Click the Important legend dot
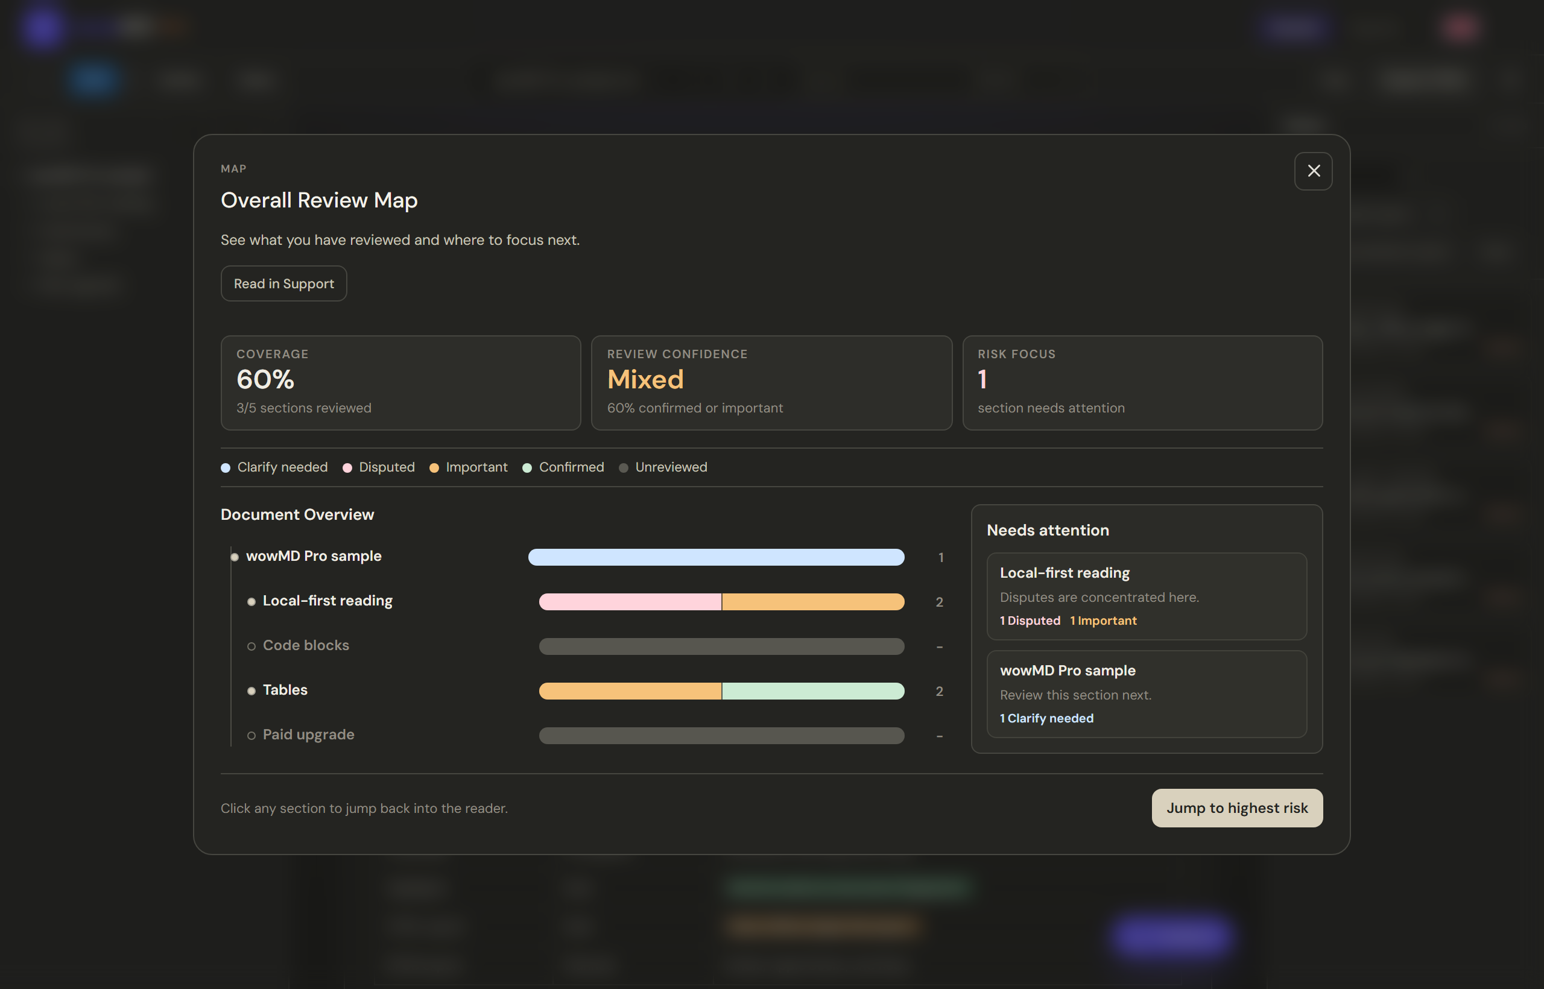Screen dimensions: 1544x989 click(x=434, y=467)
